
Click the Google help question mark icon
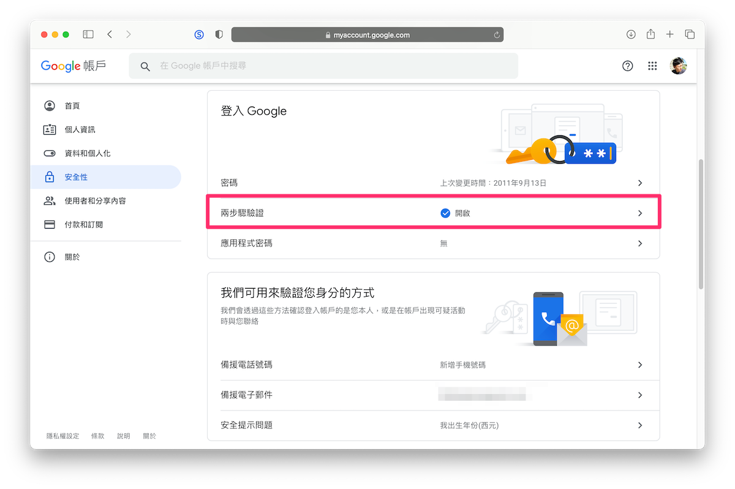coord(627,66)
